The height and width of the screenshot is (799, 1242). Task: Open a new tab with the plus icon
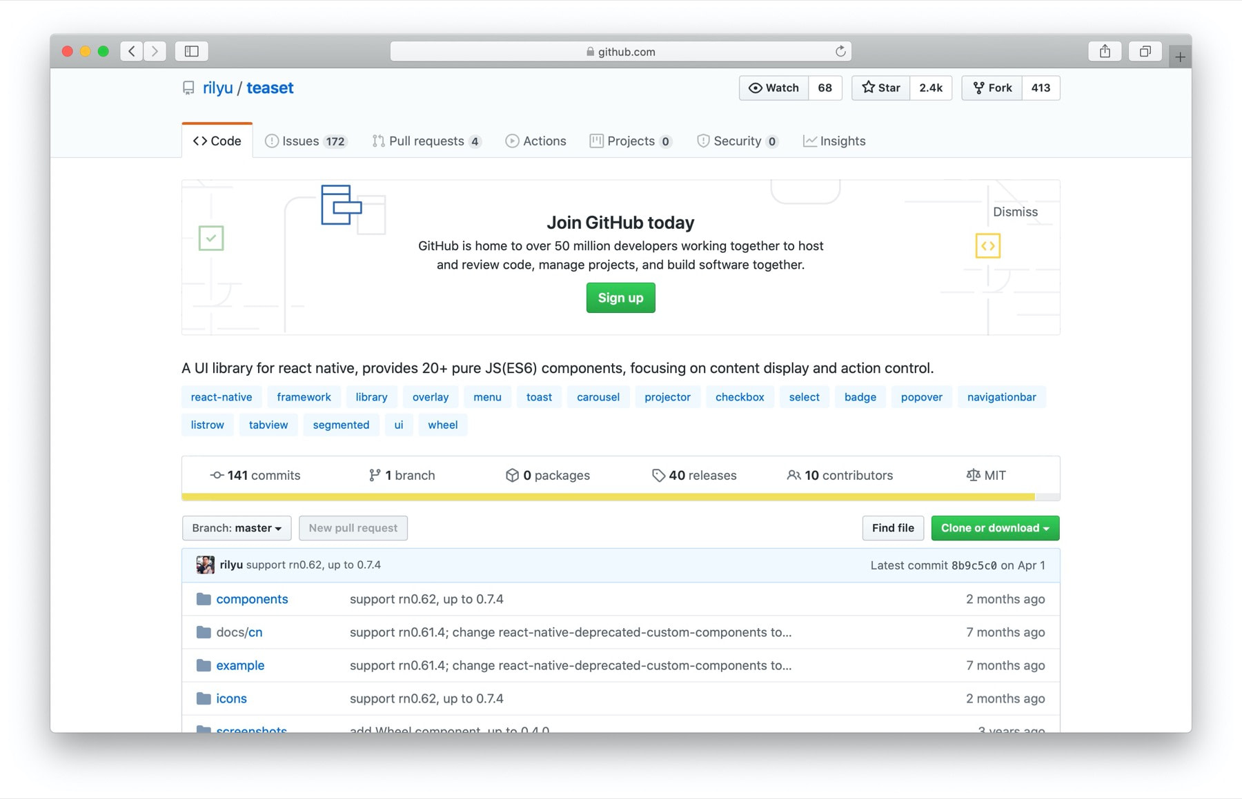click(x=1180, y=57)
